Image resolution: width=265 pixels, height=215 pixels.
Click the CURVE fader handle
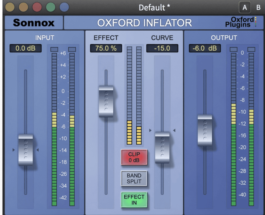click(x=162, y=148)
